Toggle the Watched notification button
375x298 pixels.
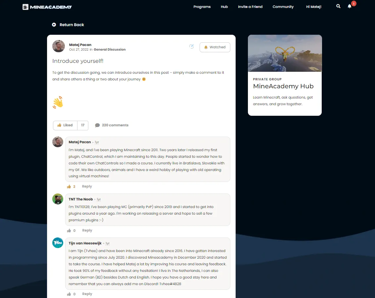215,47
